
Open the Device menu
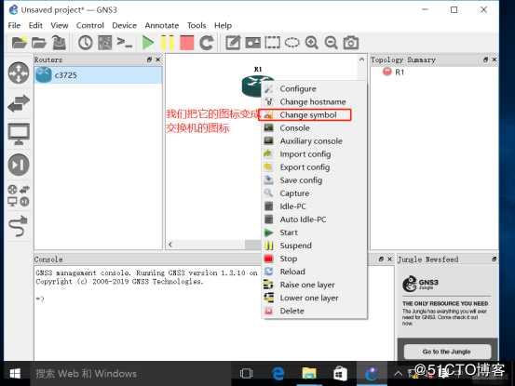124,25
